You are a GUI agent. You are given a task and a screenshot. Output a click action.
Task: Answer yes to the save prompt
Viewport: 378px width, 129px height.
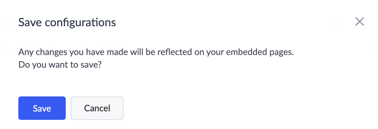[x=42, y=108]
